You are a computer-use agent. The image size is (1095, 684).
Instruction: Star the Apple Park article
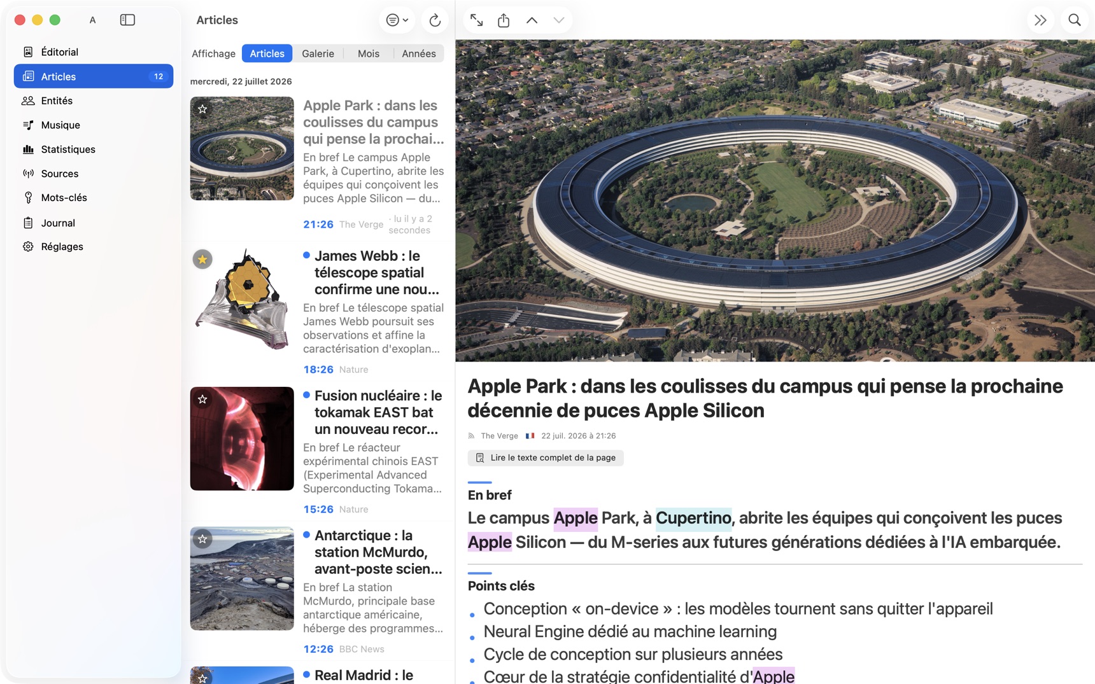click(202, 109)
